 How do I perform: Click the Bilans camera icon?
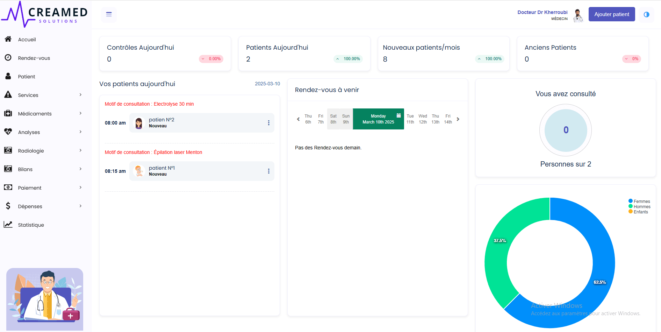[8, 169]
